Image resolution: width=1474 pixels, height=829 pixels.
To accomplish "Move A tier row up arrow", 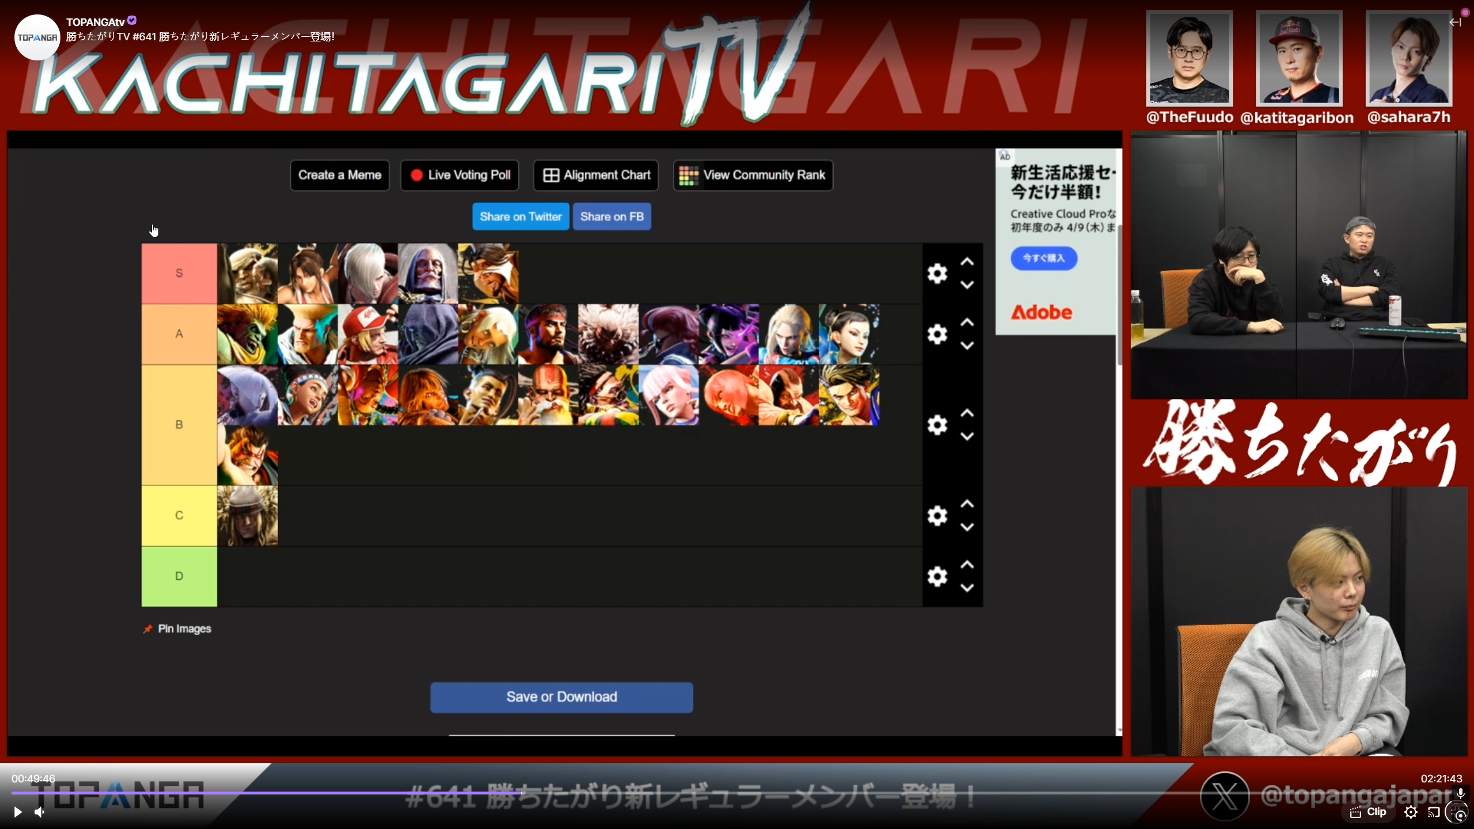I will pos(967,322).
